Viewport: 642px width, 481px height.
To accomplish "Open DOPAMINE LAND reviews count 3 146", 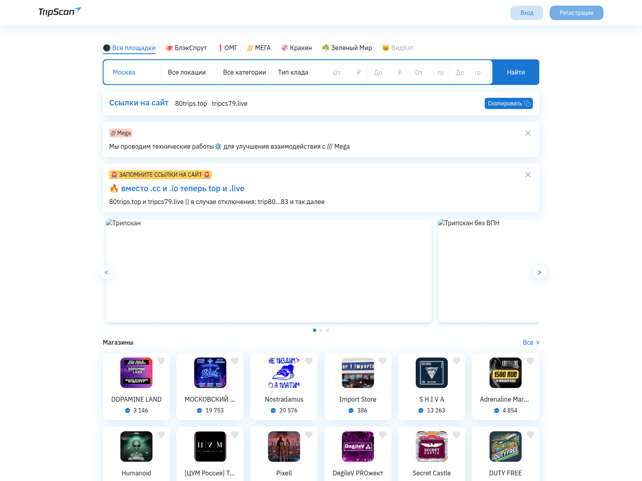I will (x=136, y=410).
